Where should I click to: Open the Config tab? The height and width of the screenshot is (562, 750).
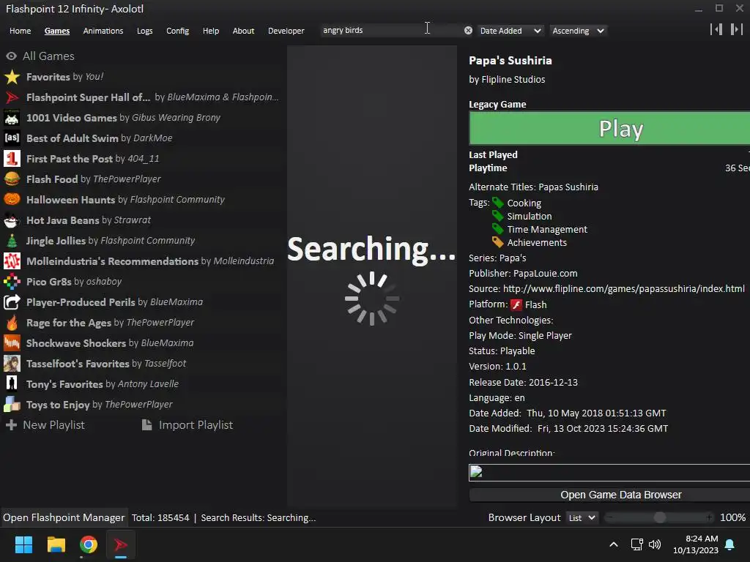point(178,31)
